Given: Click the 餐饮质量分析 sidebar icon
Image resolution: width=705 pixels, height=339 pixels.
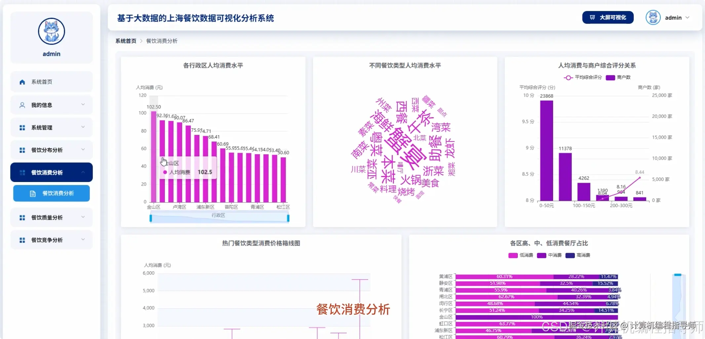Looking at the screenshot, I should tap(22, 217).
